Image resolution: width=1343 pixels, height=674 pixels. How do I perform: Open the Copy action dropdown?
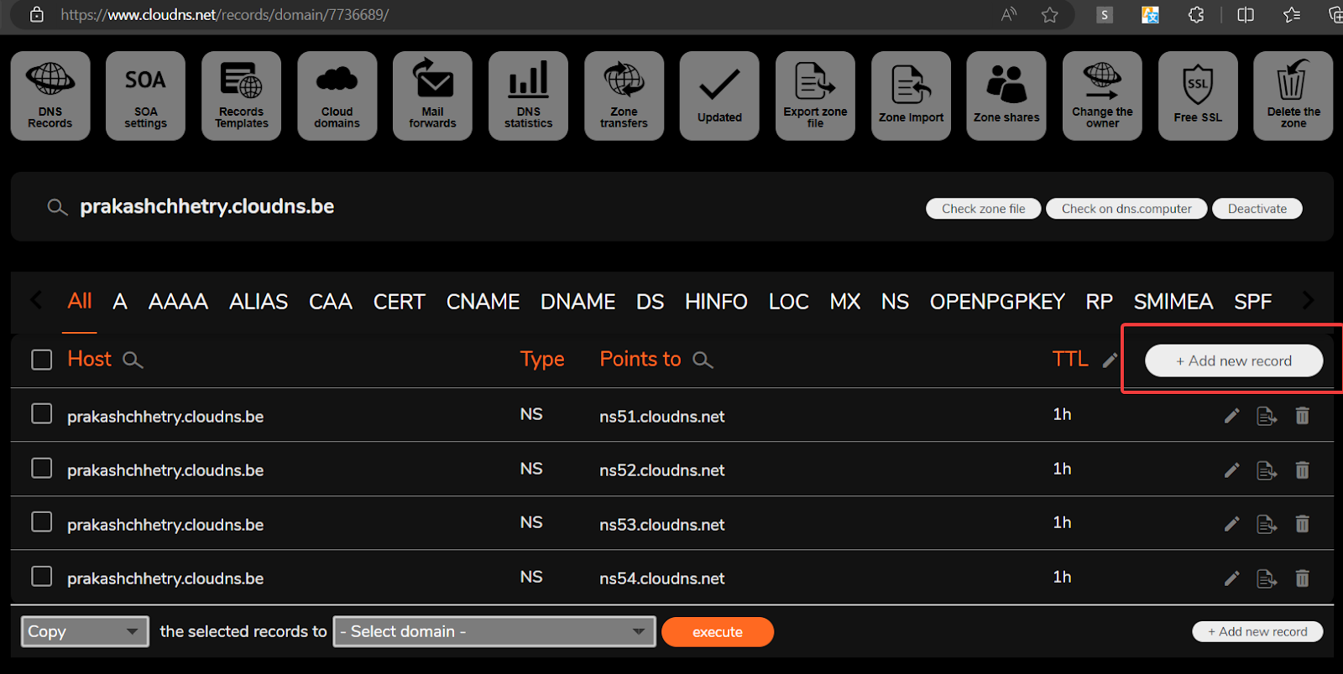pos(85,631)
